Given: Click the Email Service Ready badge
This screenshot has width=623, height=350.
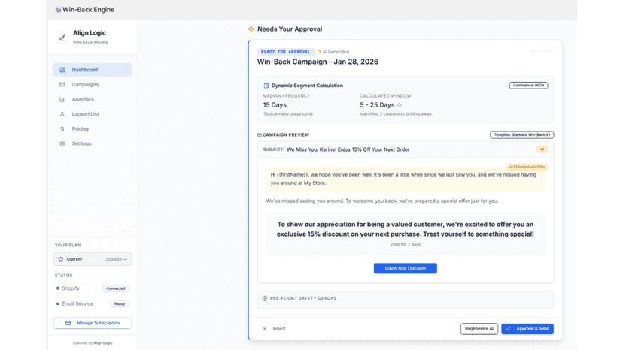Looking at the screenshot, I should click(120, 304).
